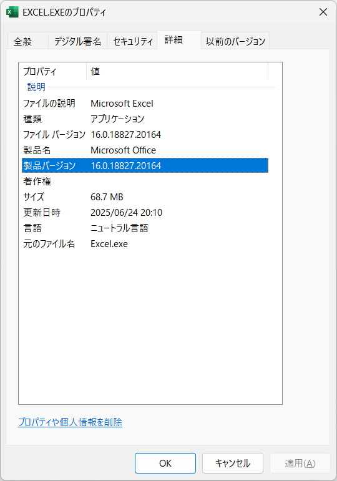Select the 更新日時 row label
Screen dimensions: 337x481
[x=42, y=212]
